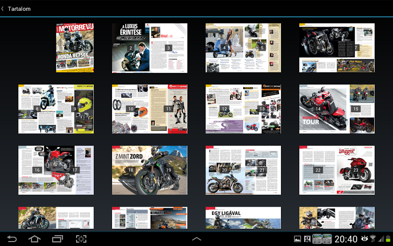Open page 15 thumbnail
The image size is (393, 246).
coord(356,109)
